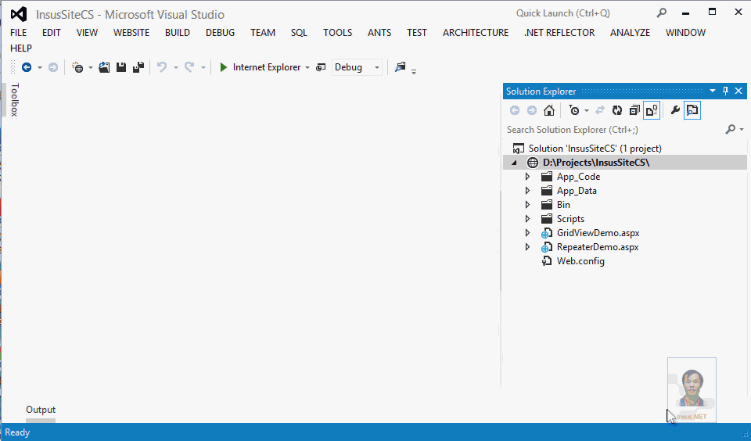751x441 pixels.
Task: Open the ARCHITECTURE menu
Action: click(x=476, y=33)
